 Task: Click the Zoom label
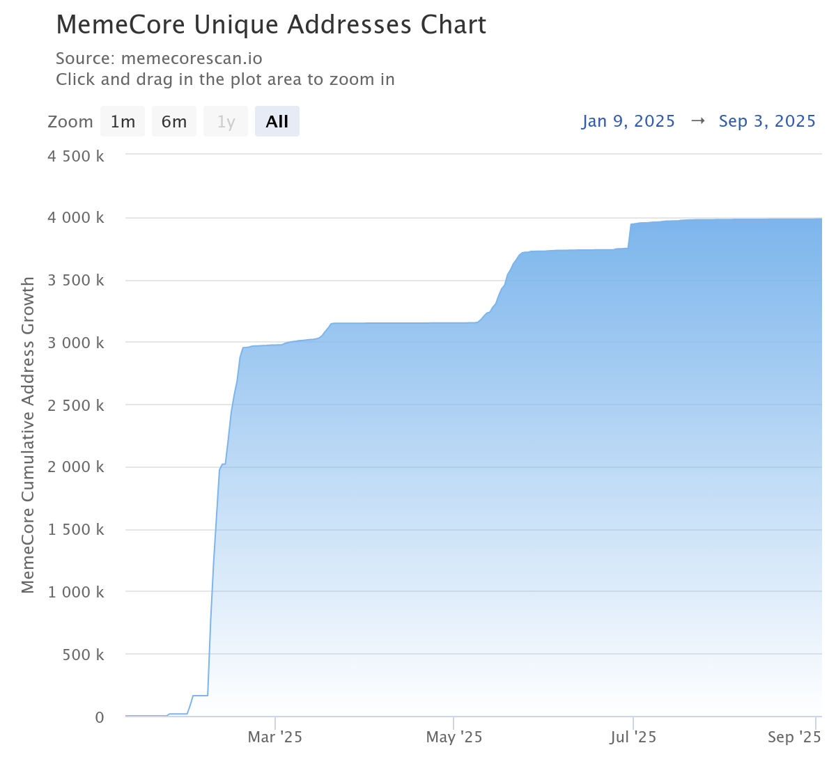[x=70, y=122]
